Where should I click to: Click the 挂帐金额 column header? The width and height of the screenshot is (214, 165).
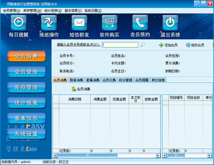tap(151, 99)
